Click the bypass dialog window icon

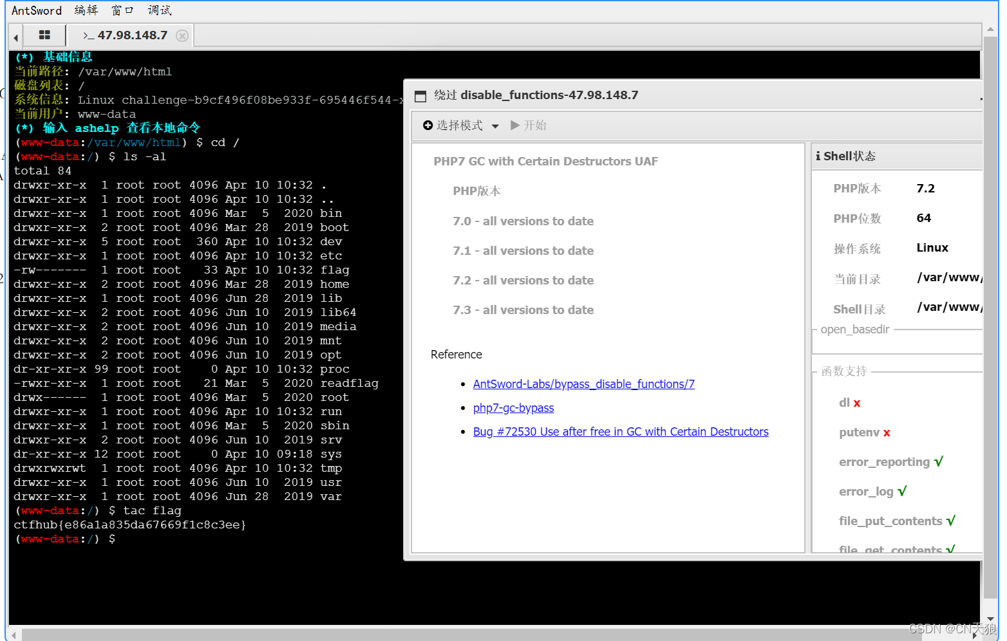pos(420,97)
